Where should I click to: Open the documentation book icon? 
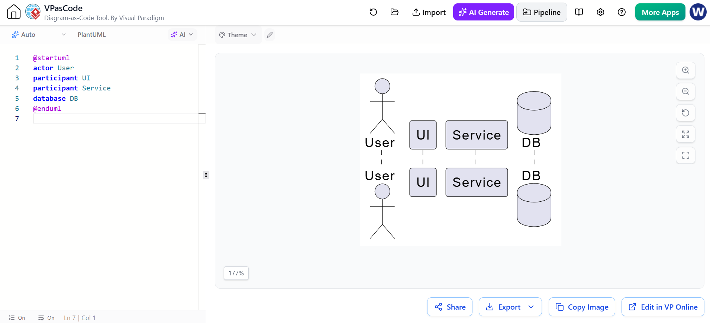tap(579, 12)
